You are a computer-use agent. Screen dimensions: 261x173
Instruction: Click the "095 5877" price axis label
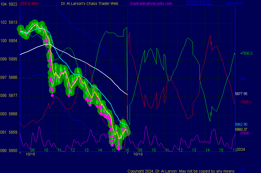9,96
